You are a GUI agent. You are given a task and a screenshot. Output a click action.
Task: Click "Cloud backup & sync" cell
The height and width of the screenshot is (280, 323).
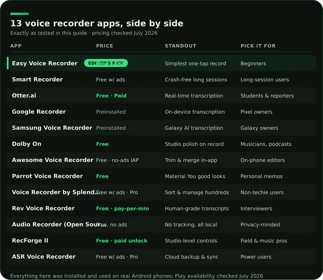[191, 257]
